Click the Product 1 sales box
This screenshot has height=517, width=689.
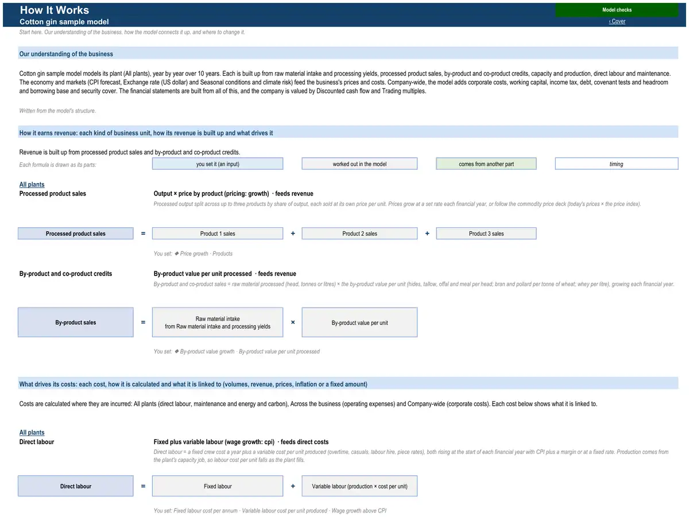(218, 234)
